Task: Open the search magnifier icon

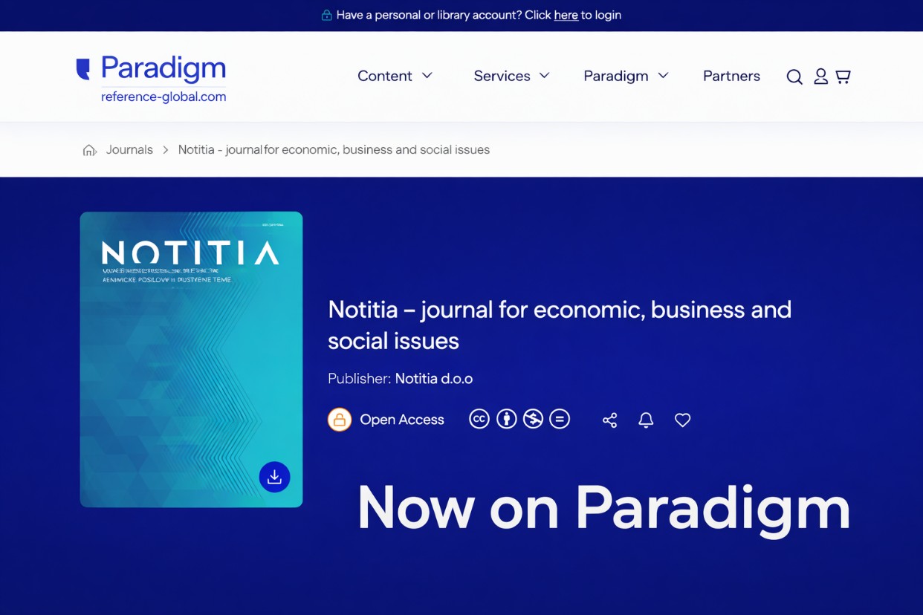Action: click(794, 77)
